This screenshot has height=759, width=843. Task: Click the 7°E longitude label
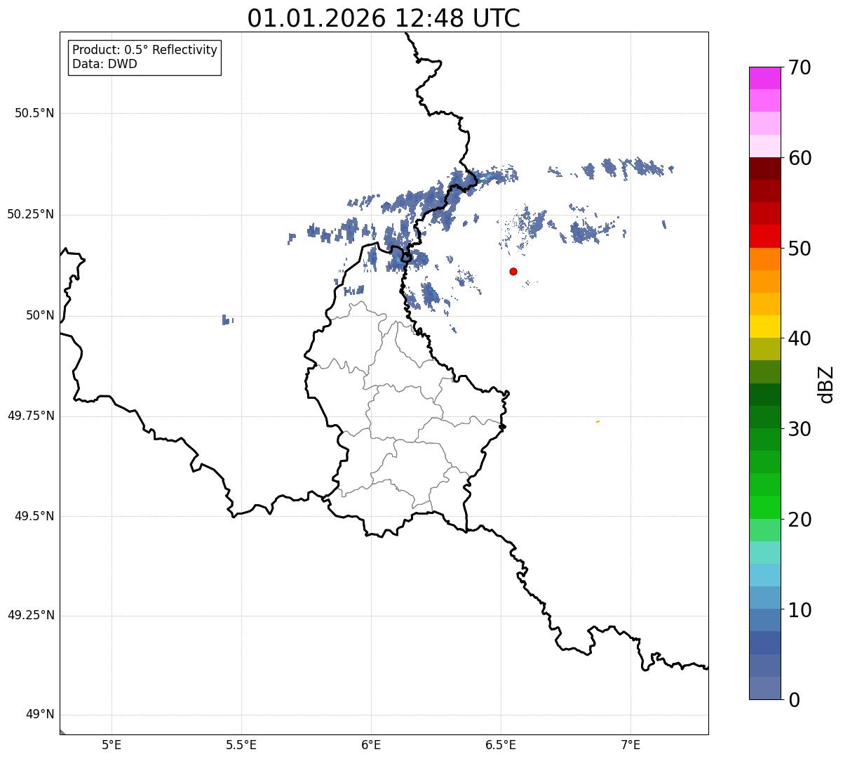630,744
